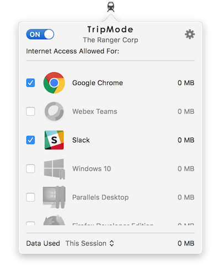Enable the Webex Teams checkbox
221x275 pixels.
click(30, 112)
